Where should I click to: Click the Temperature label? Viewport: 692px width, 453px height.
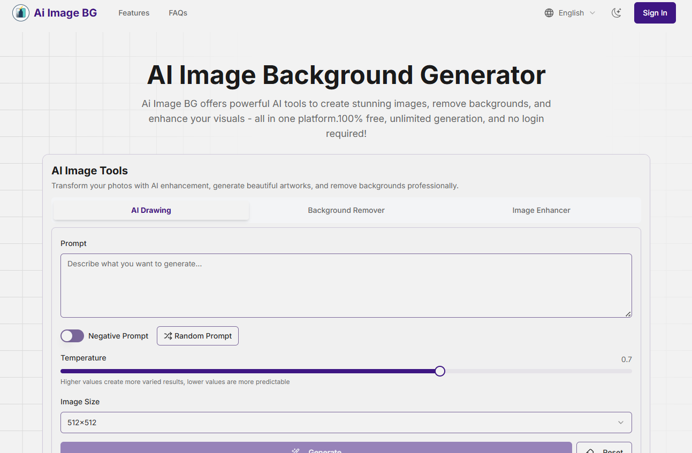tap(83, 358)
